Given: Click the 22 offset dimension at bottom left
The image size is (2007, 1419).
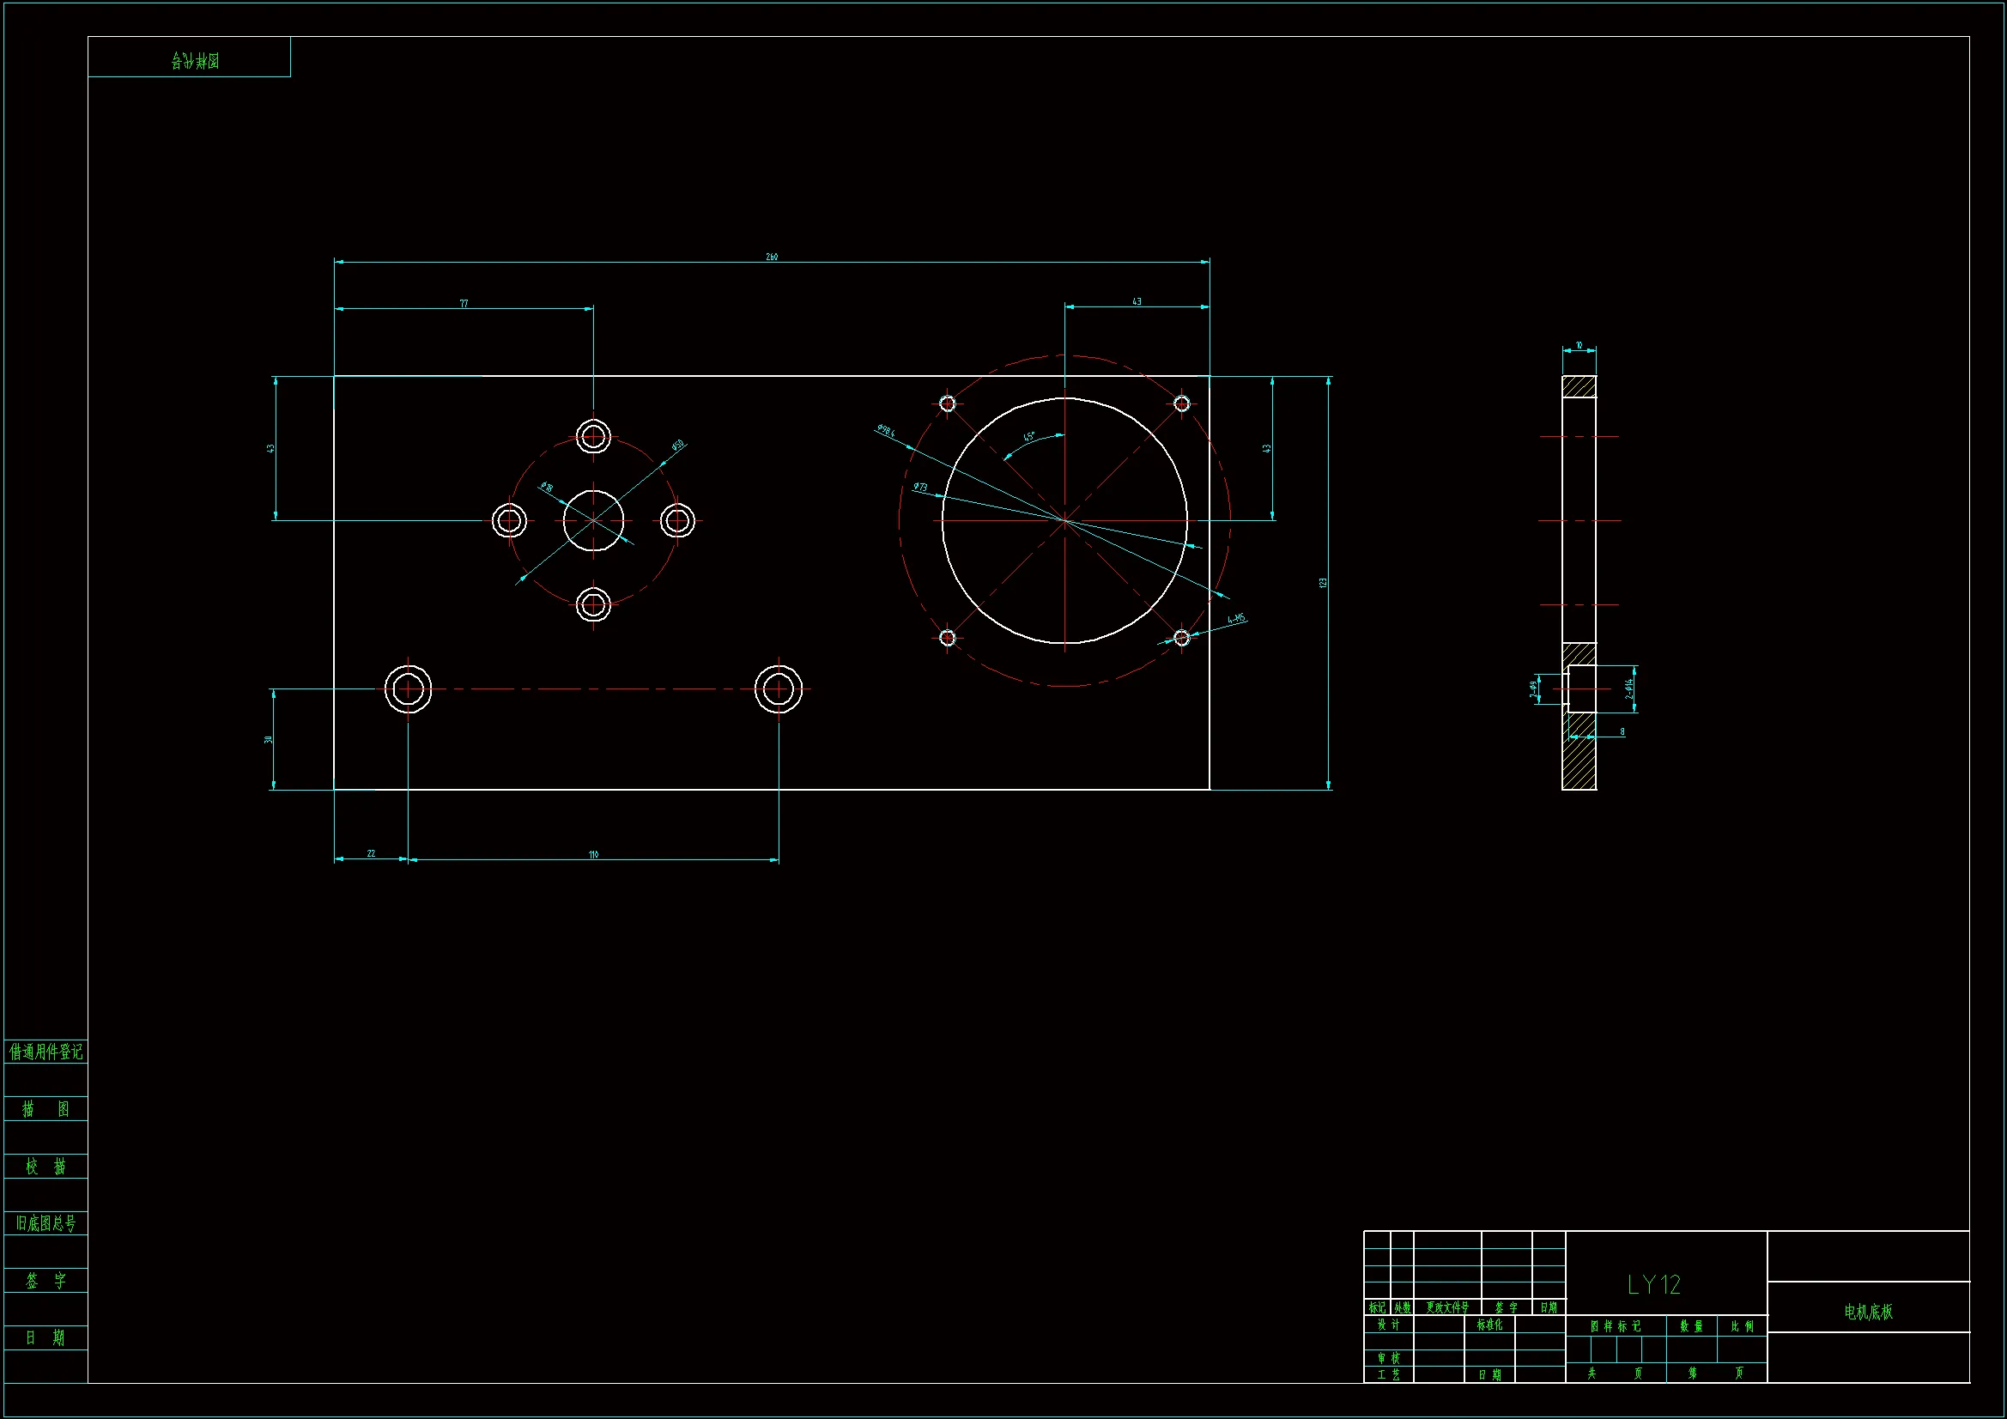Looking at the screenshot, I should [x=371, y=853].
